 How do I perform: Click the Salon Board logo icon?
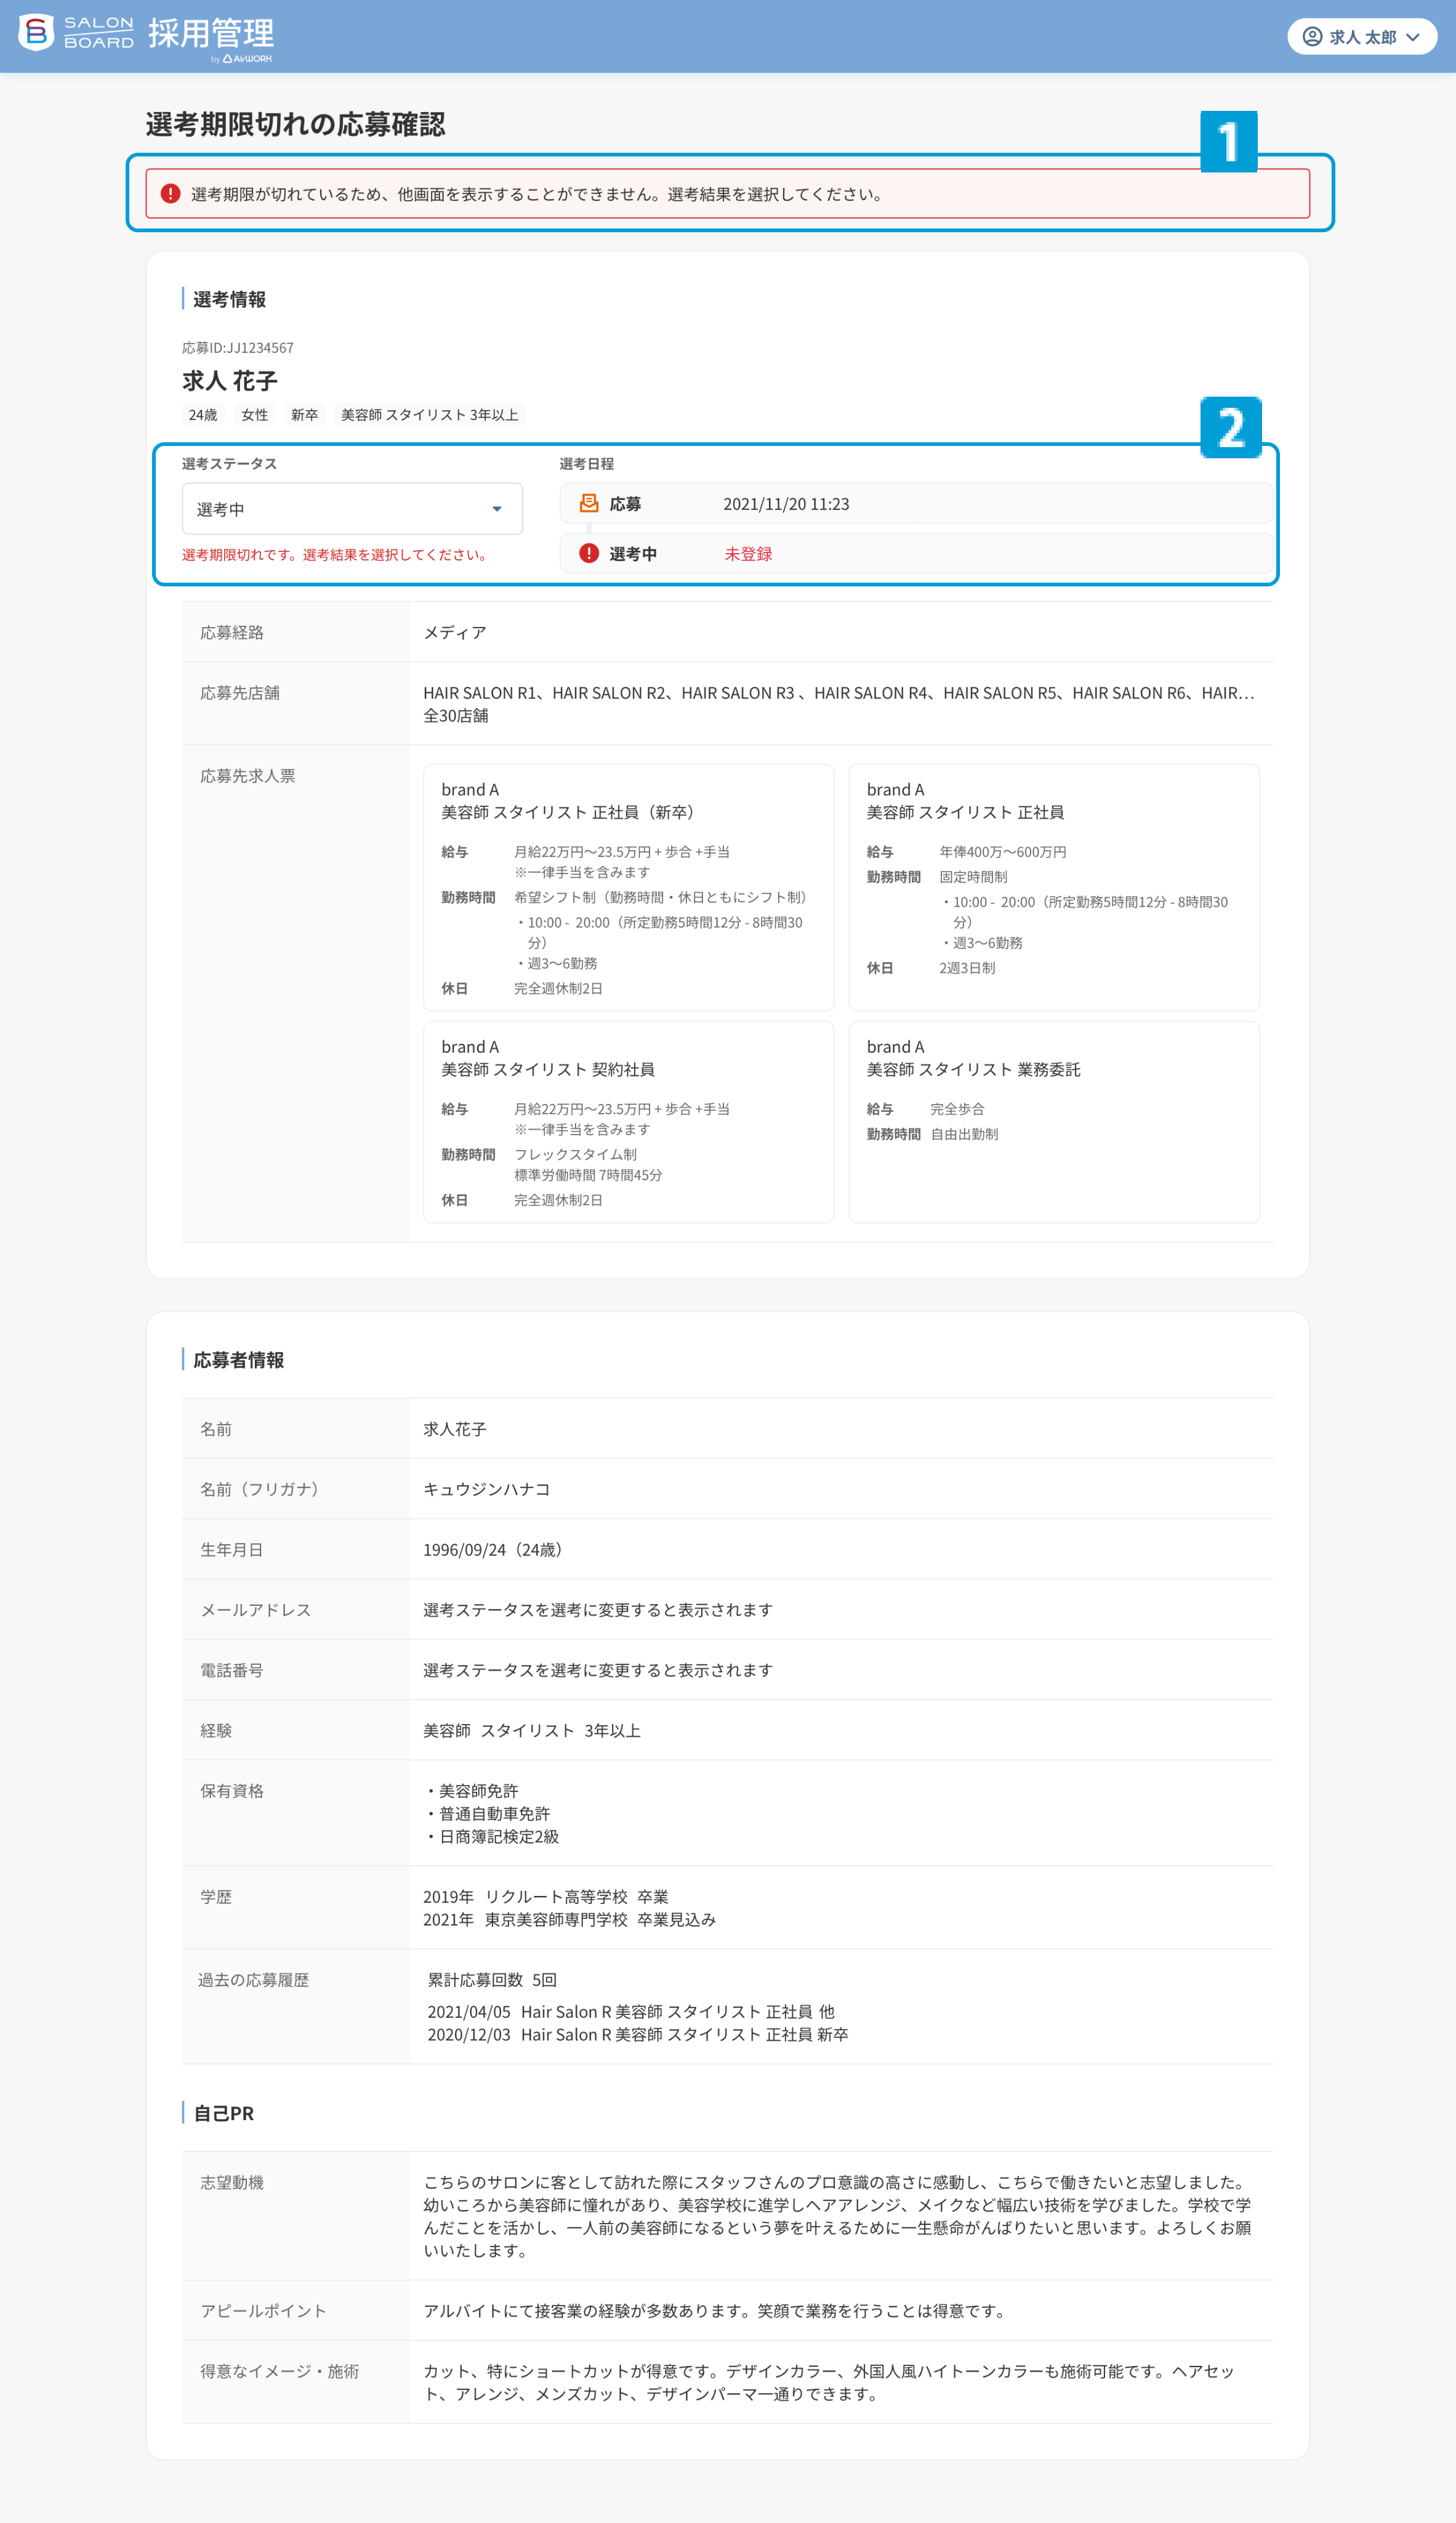tap(36, 33)
